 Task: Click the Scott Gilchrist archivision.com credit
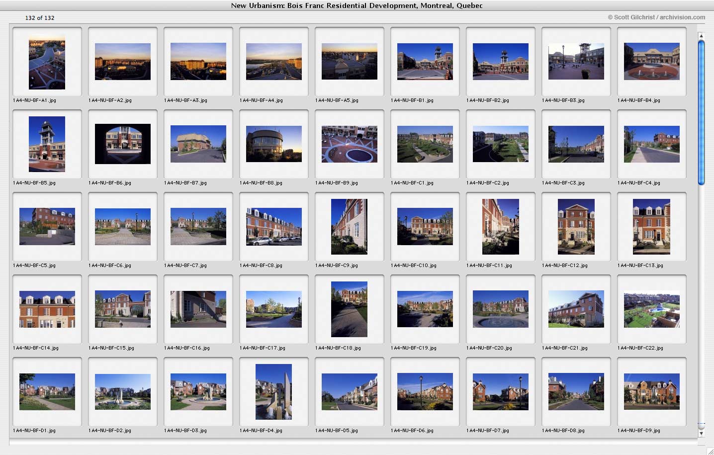click(x=656, y=17)
